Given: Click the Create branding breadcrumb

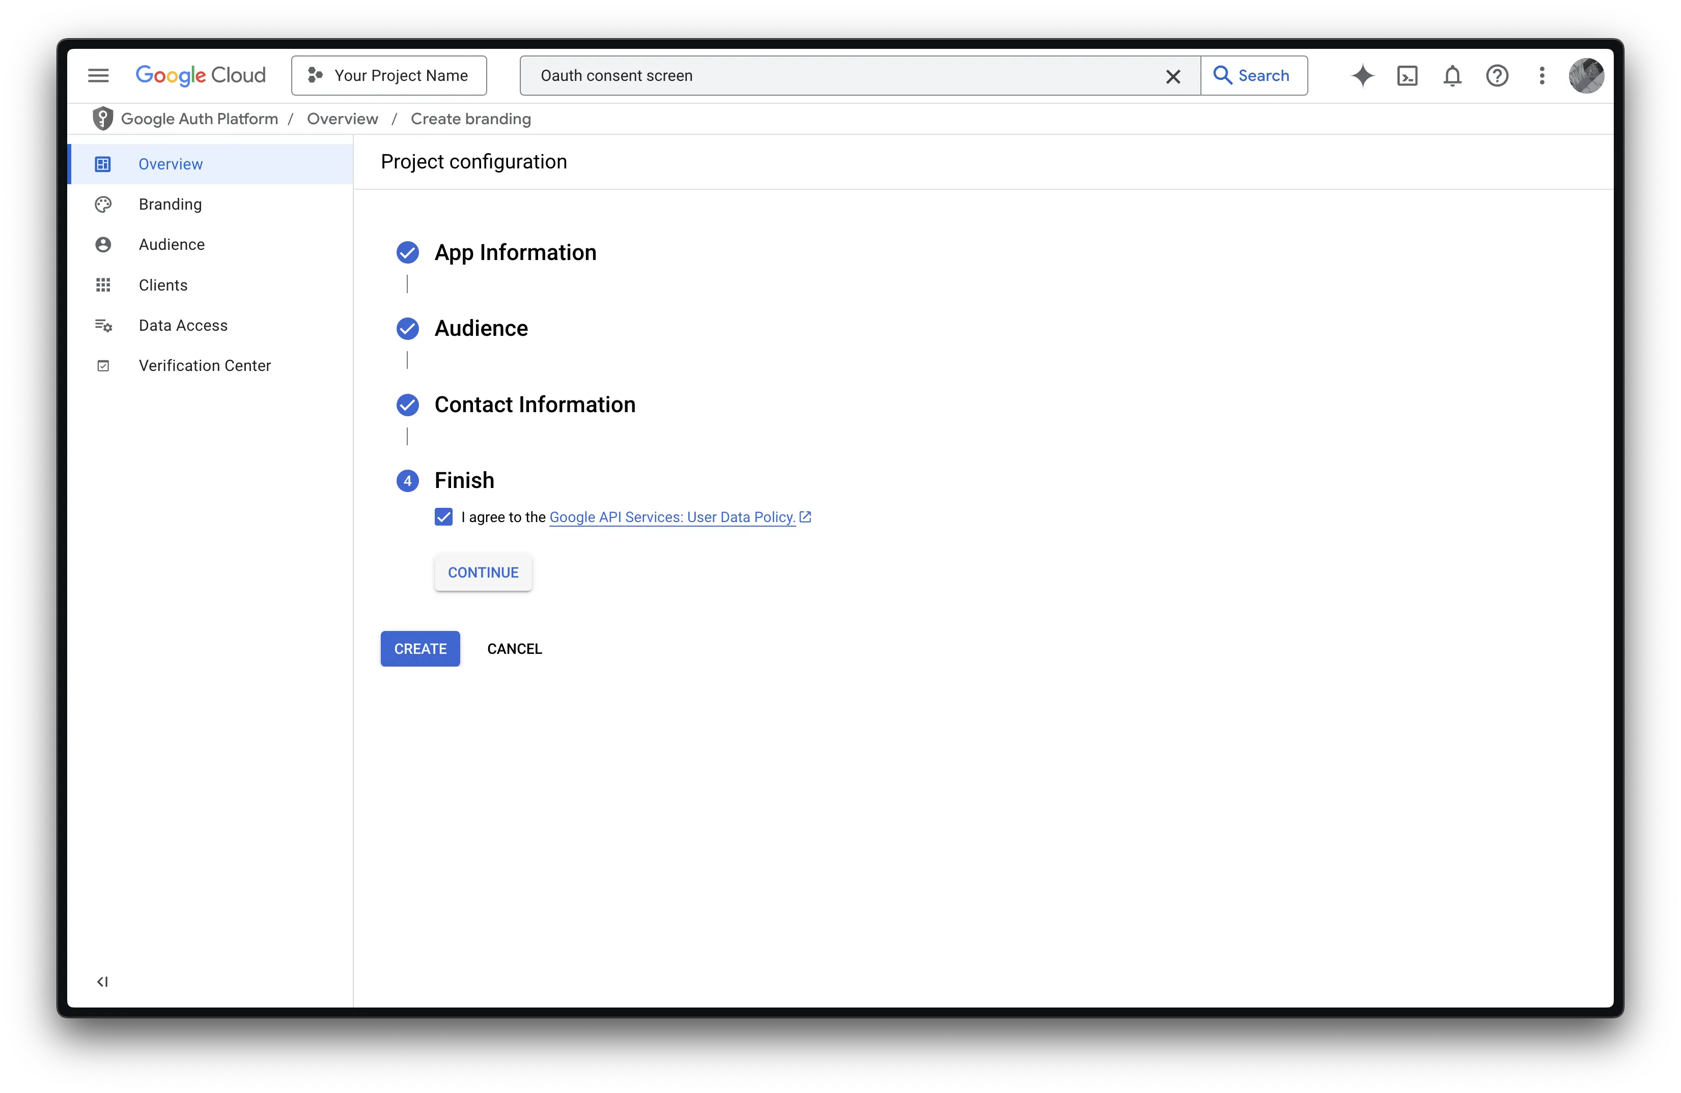Looking at the screenshot, I should coord(471,119).
